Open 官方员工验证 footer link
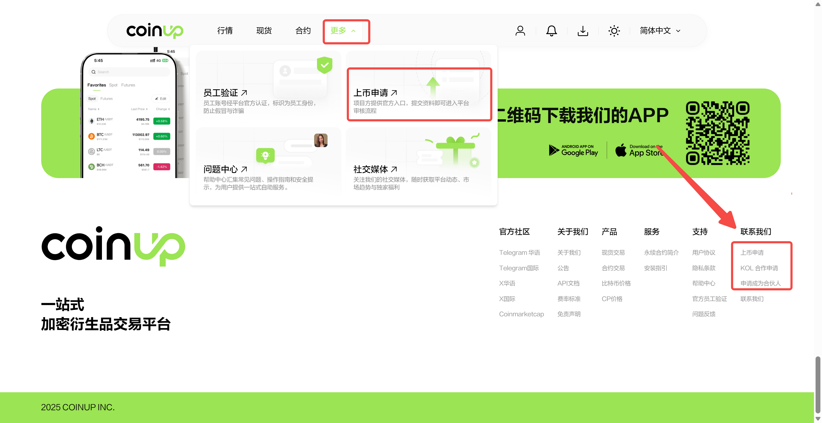This screenshot has width=822, height=423. pos(709,299)
